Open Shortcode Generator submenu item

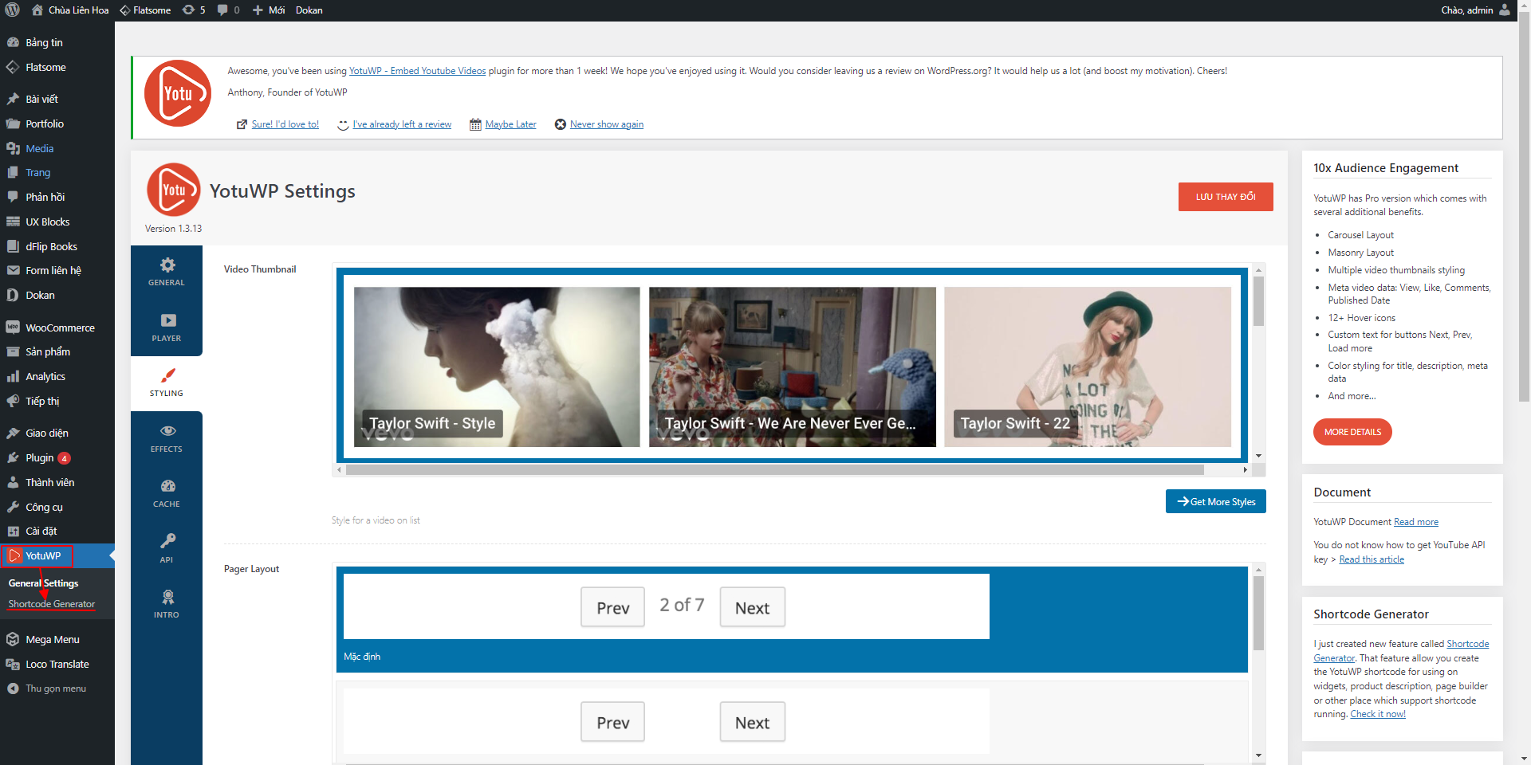point(52,604)
